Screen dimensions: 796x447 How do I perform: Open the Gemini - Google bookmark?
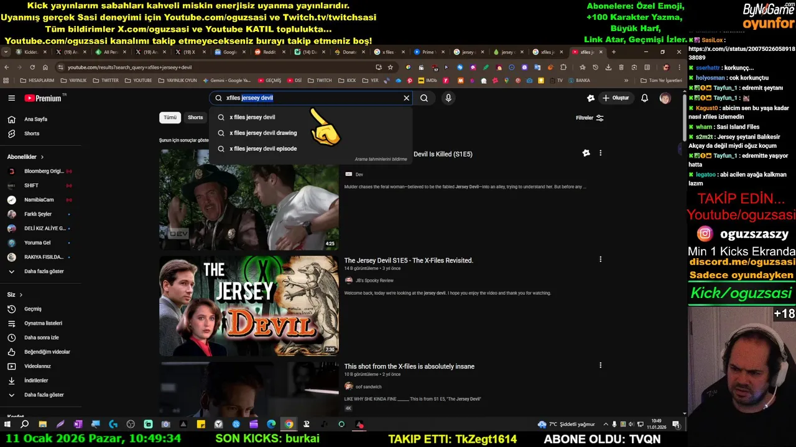tap(226, 81)
